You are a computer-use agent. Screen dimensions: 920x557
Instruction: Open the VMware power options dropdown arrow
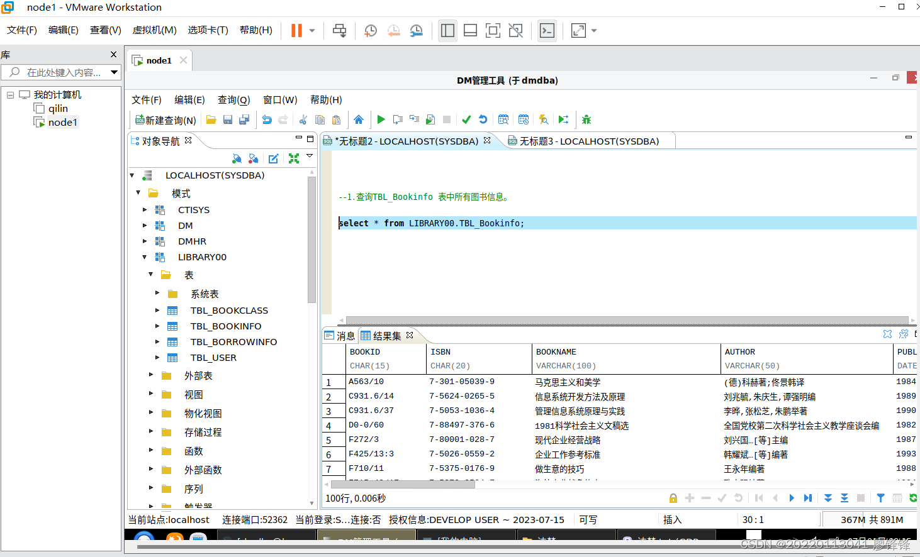(312, 30)
